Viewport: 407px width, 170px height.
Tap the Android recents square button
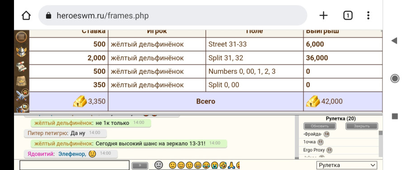(x=394, y=116)
